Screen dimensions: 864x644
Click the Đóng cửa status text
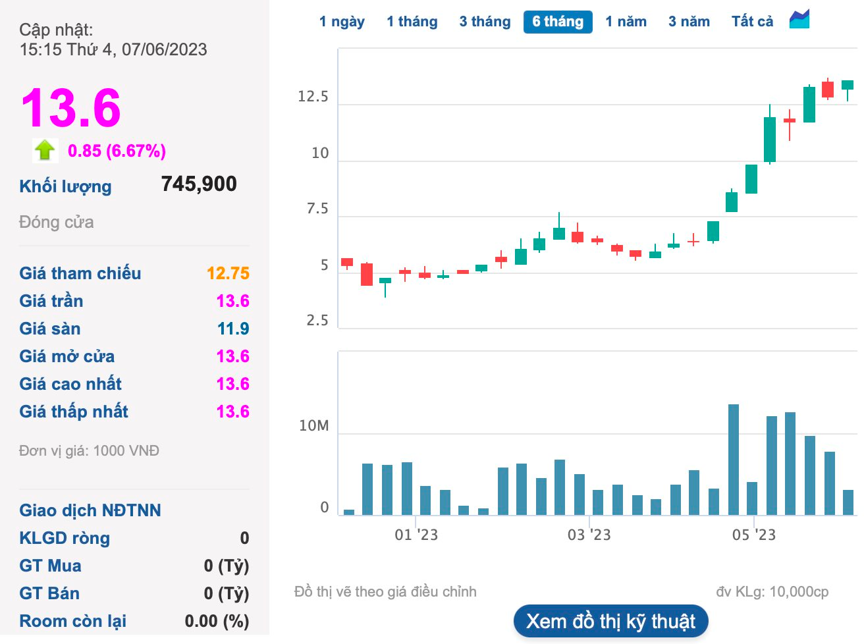(57, 222)
